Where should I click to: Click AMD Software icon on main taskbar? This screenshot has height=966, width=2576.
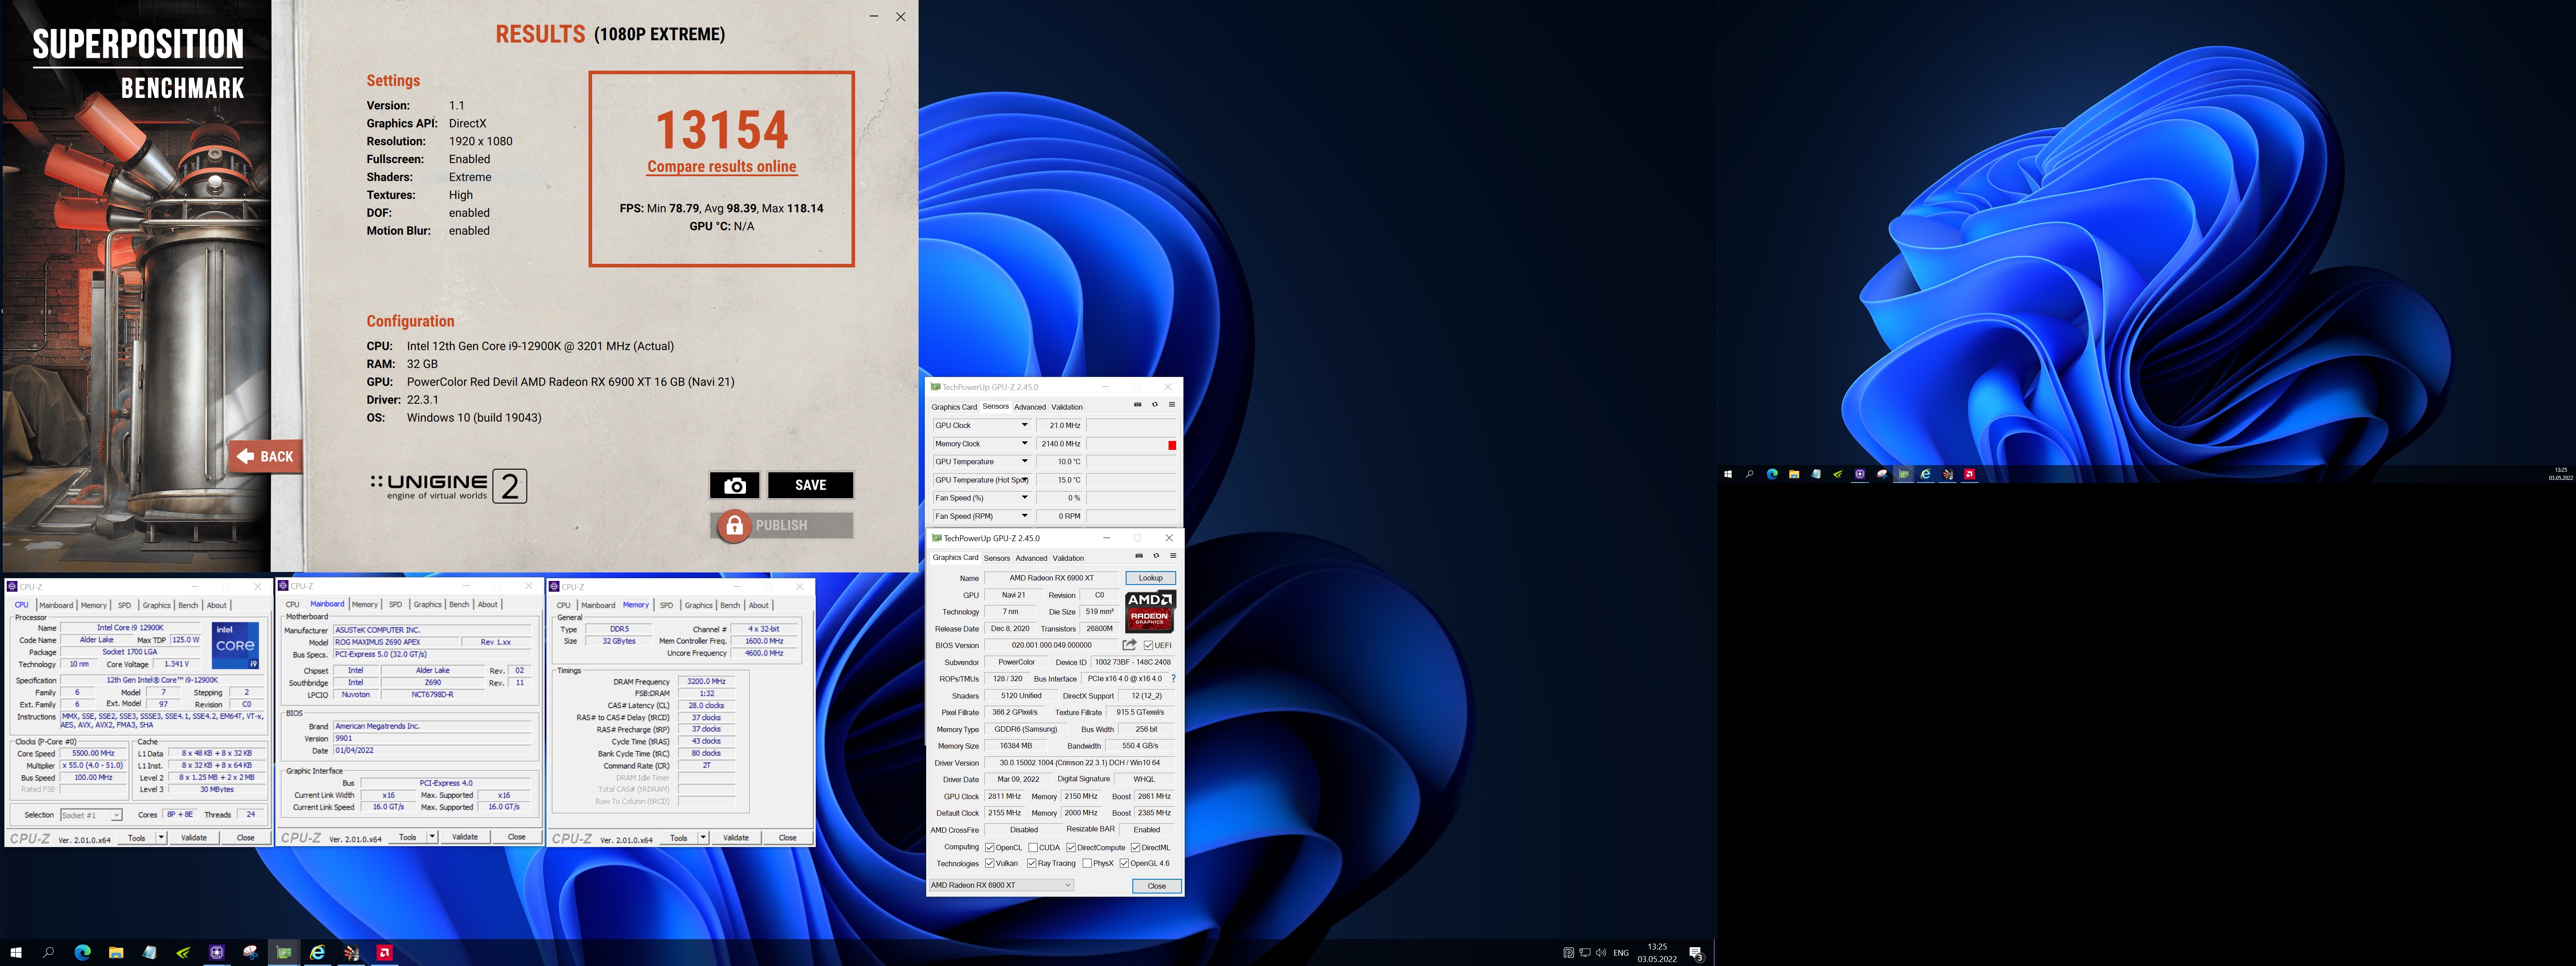(x=384, y=952)
